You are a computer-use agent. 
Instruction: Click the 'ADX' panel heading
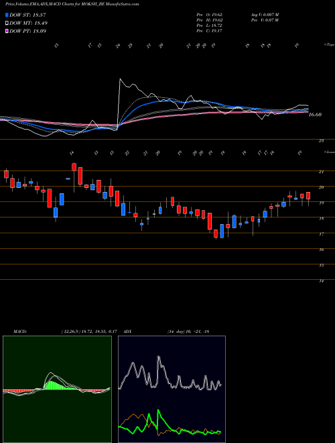pos(127,332)
